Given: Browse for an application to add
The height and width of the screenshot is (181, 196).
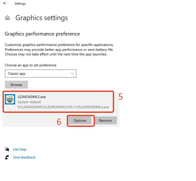Looking at the screenshot, I should [x=16, y=85].
